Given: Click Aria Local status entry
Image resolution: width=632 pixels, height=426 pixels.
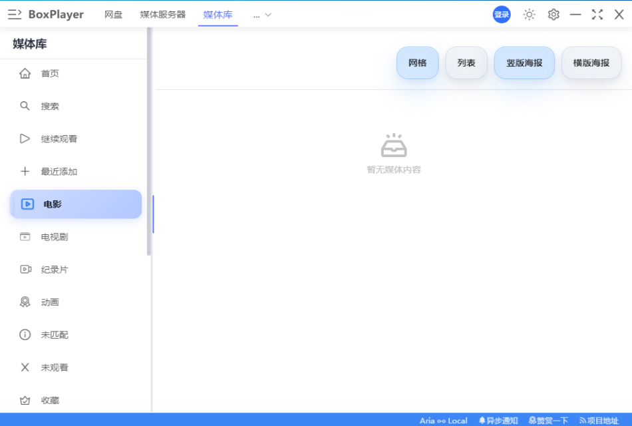Looking at the screenshot, I should [x=443, y=421].
